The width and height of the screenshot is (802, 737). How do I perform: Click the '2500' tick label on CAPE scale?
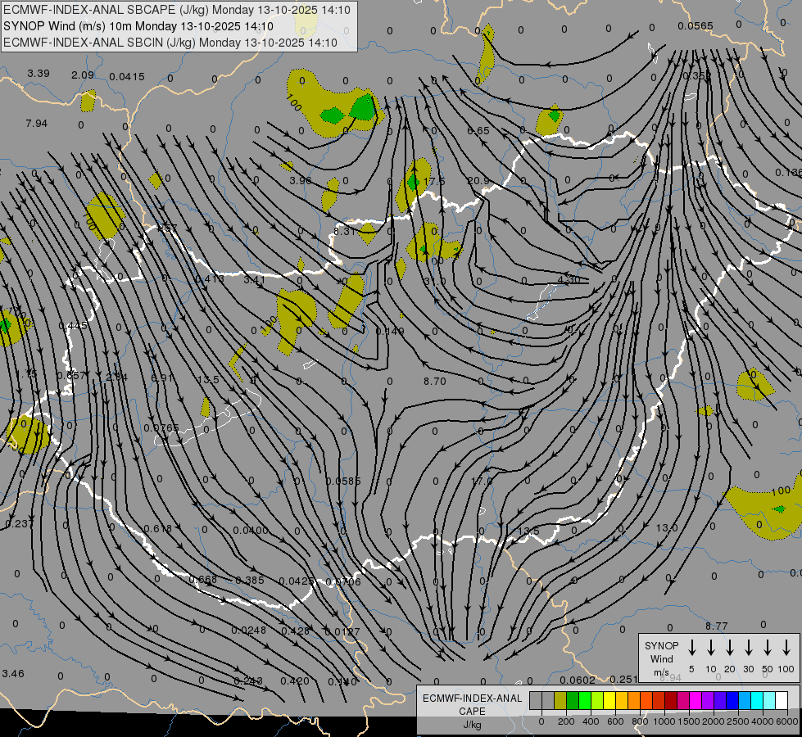click(x=738, y=721)
